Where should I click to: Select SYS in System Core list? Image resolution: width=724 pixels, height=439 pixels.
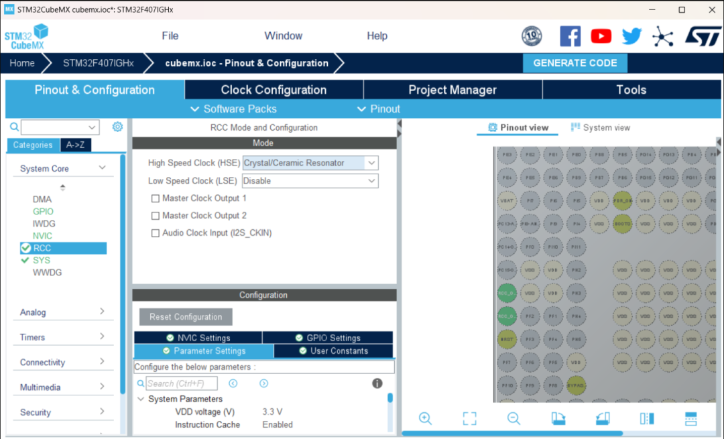tap(41, 260)
